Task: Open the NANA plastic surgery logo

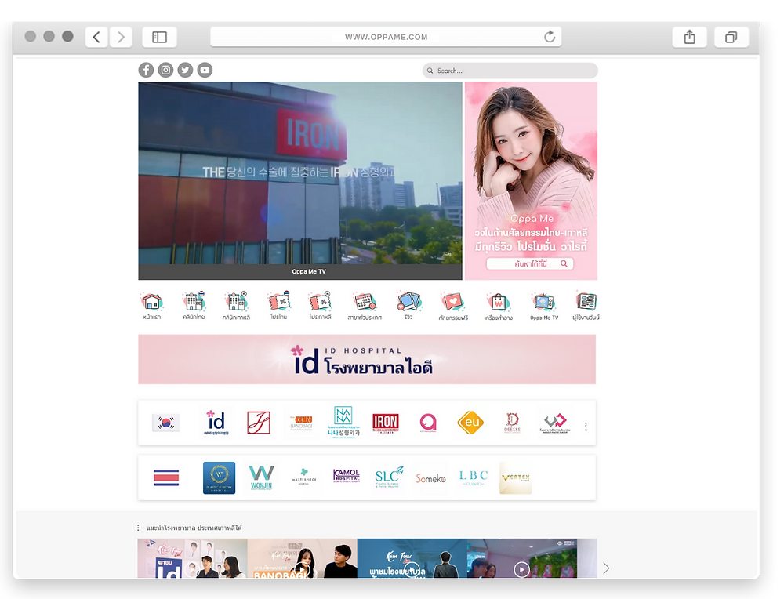Action: click(343, 423)
